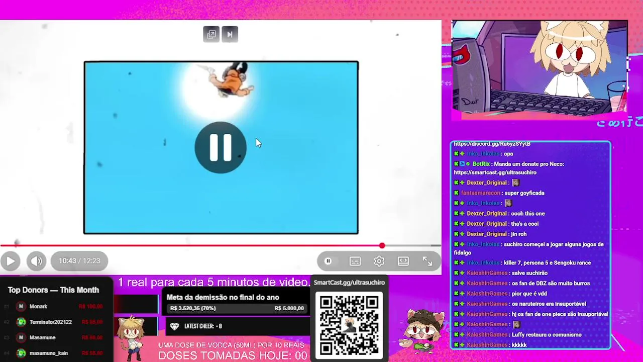
Task: Switch to theater mode view
Action: (x=403, y=261)
